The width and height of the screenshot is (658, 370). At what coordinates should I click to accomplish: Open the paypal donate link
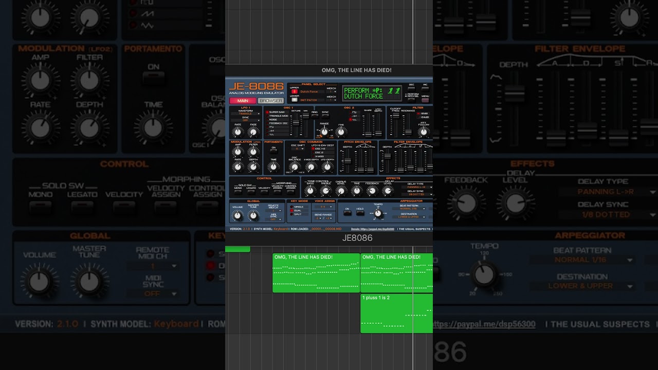(373, 229)
